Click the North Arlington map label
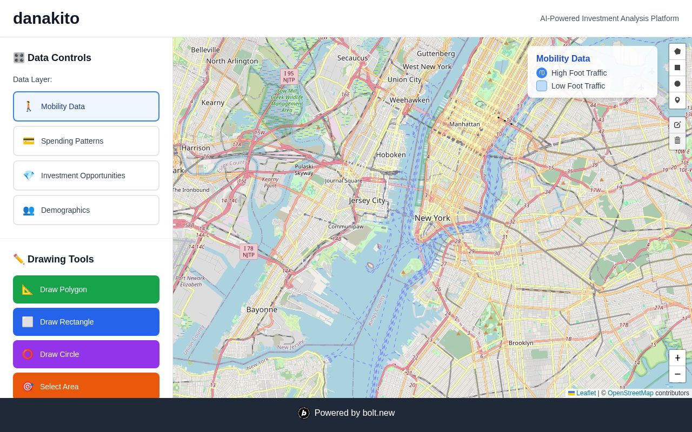This screenshot has height=432, width=692. [232, 61]
